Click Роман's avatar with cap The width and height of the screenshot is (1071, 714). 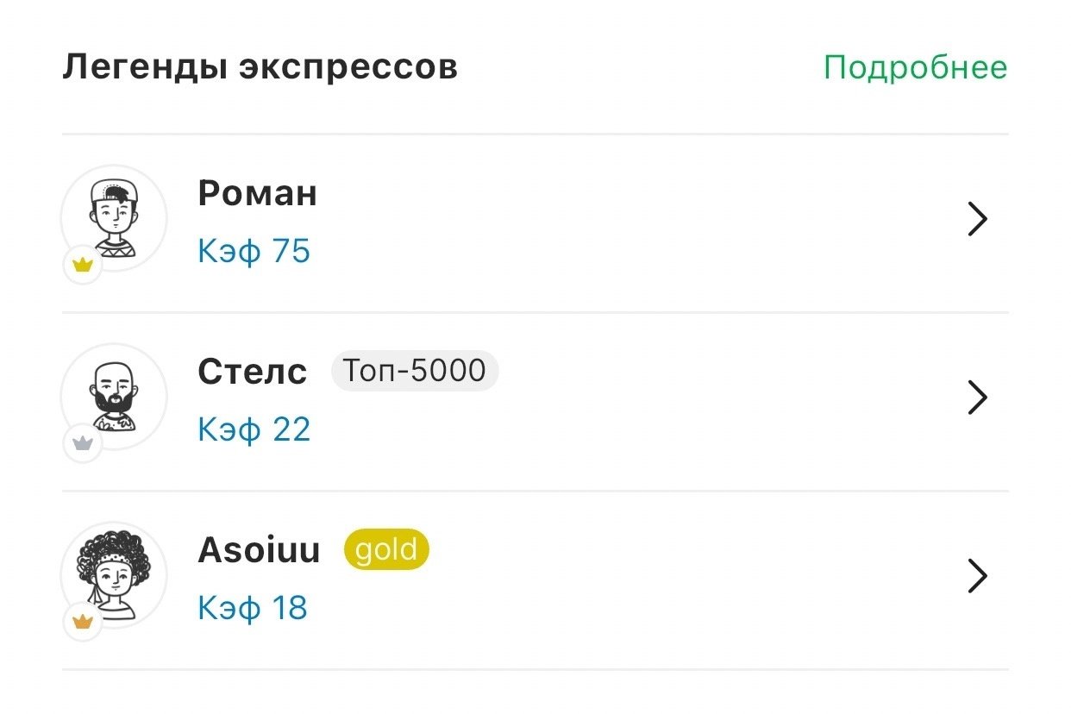pos(114,216)
